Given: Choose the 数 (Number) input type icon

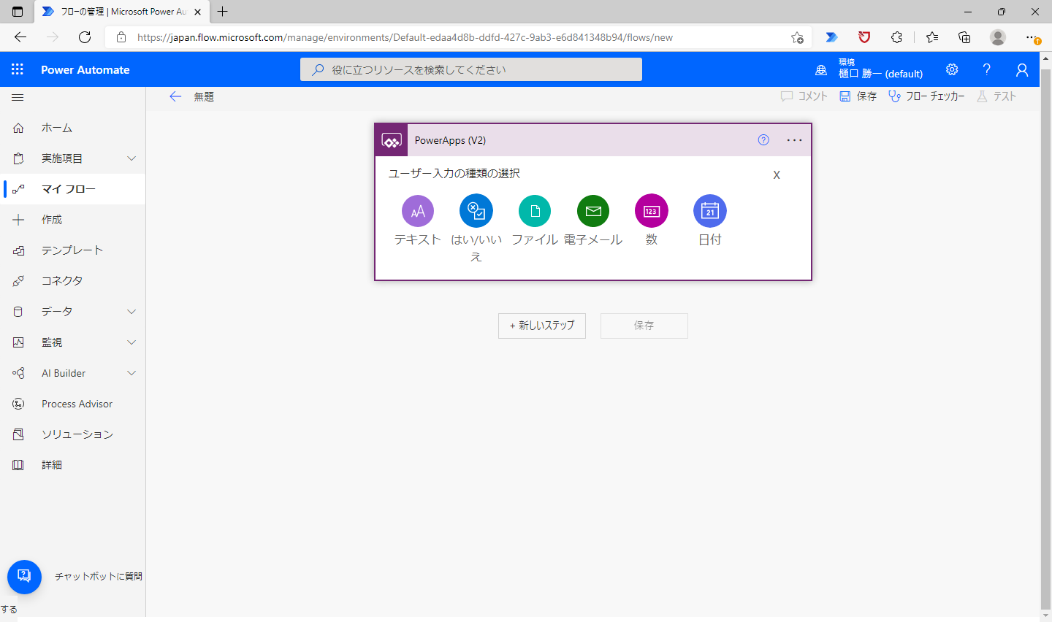Looking at the screenshot, I should [x=652, y=212].
